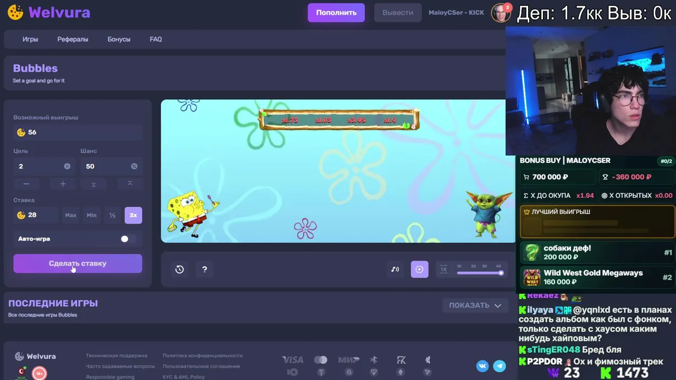The image size is (676, 380).
Task: Click the possible win value 56
Action: [32, 132]
